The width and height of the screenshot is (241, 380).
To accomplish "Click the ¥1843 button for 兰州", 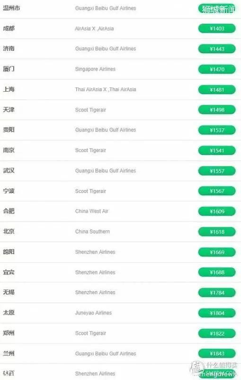I will [217, 353].
